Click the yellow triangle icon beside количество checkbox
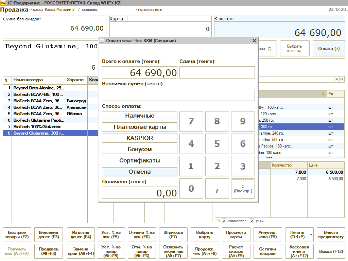348x261 pixels. pyautogui.click(x=218, y=221)
